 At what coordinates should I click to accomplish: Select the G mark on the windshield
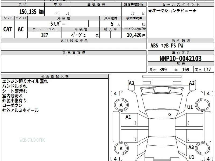170,115
